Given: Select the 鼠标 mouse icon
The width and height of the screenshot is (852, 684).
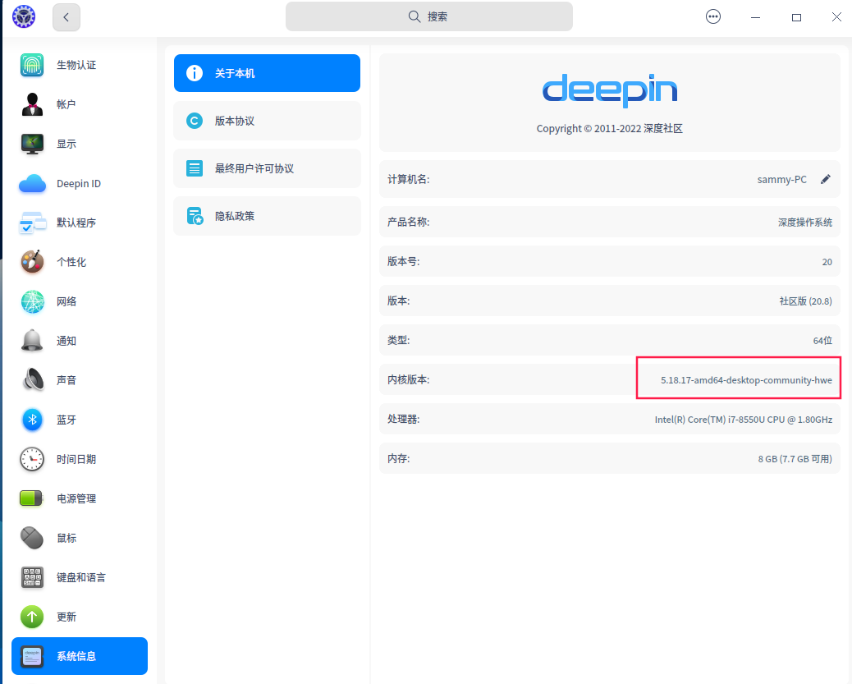Looking at the screenshot, I should tap(32, 539).
